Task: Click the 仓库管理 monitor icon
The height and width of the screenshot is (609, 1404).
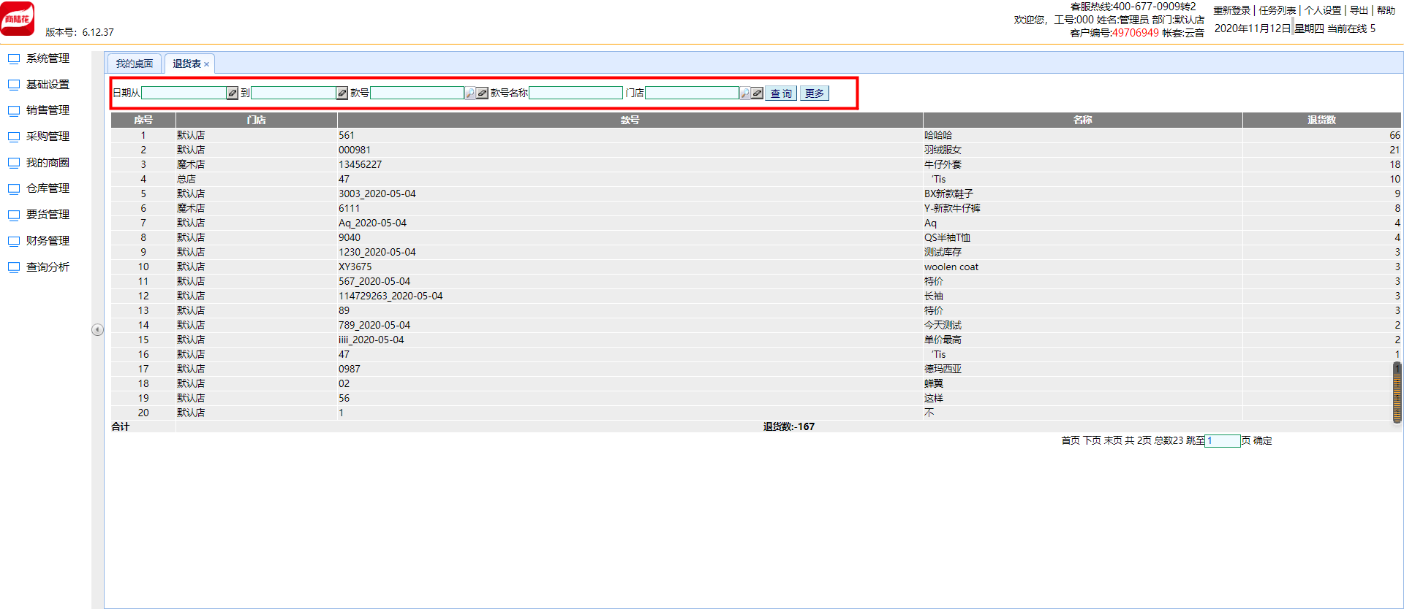Action: (x=14, y=188)
